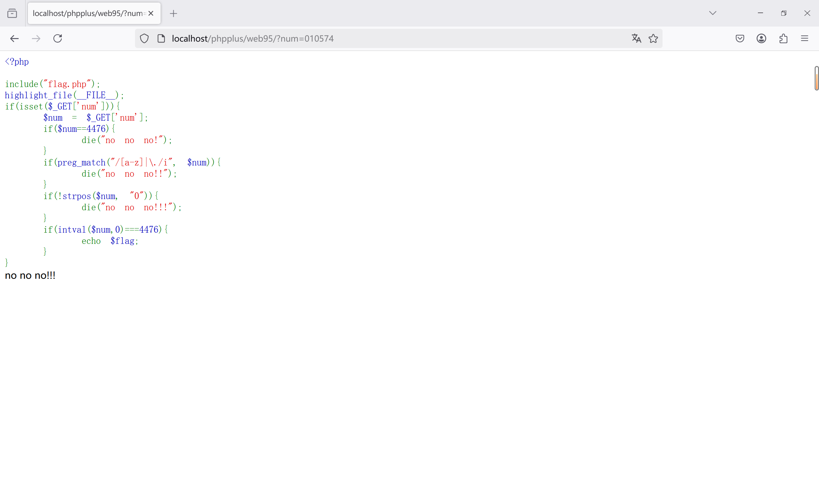
Task: Open the tracking protection shield icon
Action: [144, 38]
